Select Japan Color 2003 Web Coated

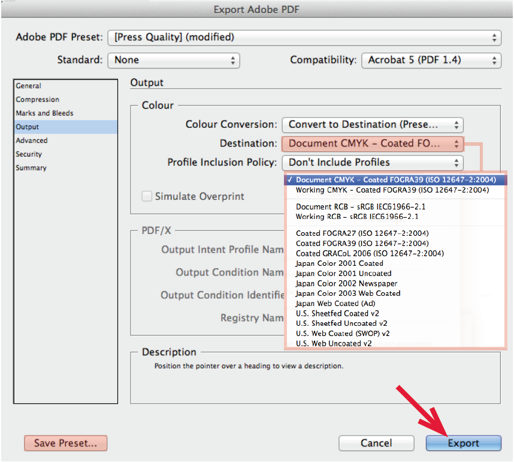(395, 293)
